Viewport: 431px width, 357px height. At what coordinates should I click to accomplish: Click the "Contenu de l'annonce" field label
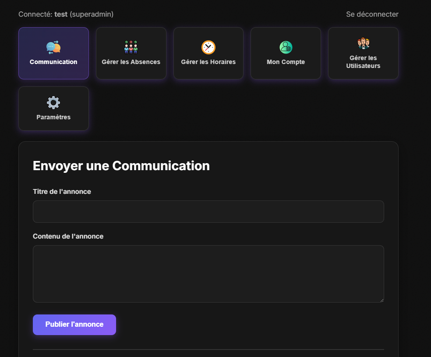tap(68, 236)
